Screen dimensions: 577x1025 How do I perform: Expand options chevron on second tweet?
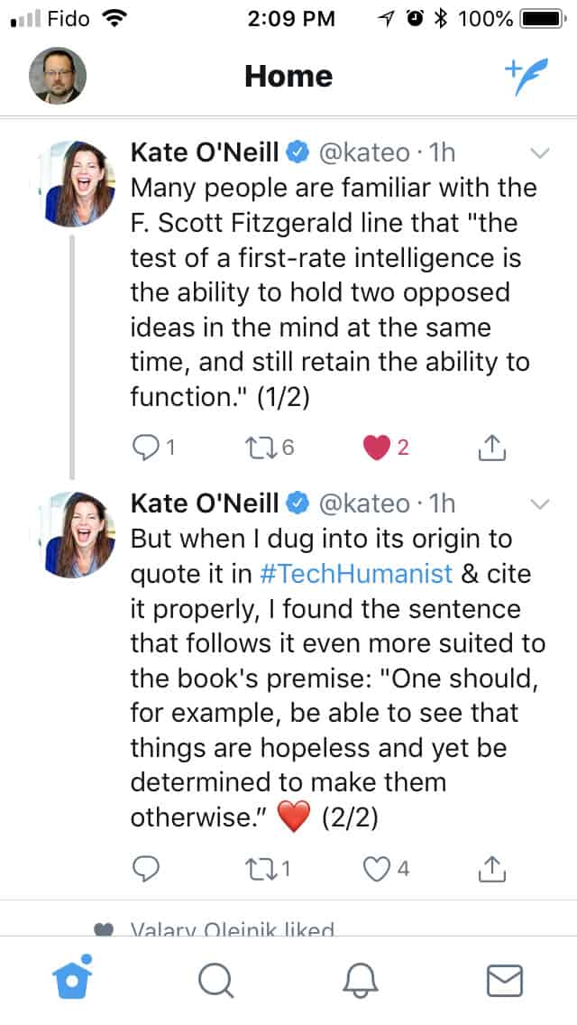coord(539,503)
